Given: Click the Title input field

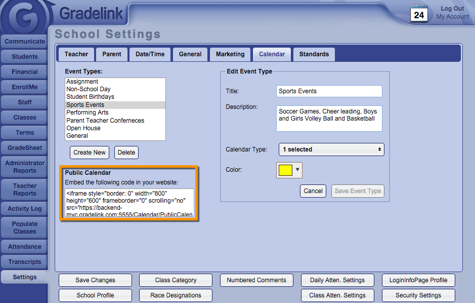Looking at the screenshot, I should click(329, 91).
